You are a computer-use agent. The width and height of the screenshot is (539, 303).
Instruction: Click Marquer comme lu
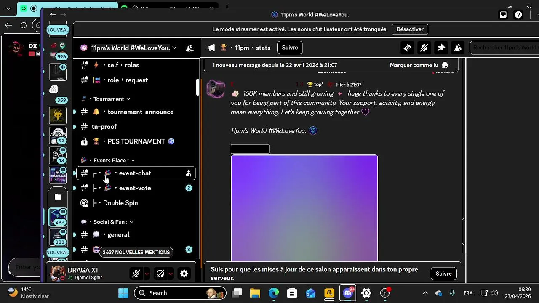point(419,65)
